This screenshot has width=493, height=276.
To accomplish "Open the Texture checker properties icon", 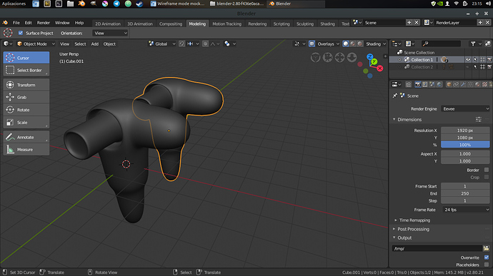I will tap(484, 84).
